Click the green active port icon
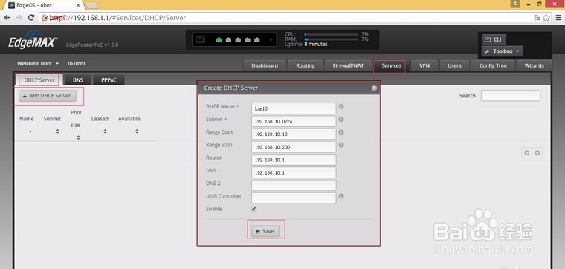The image size is (565, 269). point(219,39)
